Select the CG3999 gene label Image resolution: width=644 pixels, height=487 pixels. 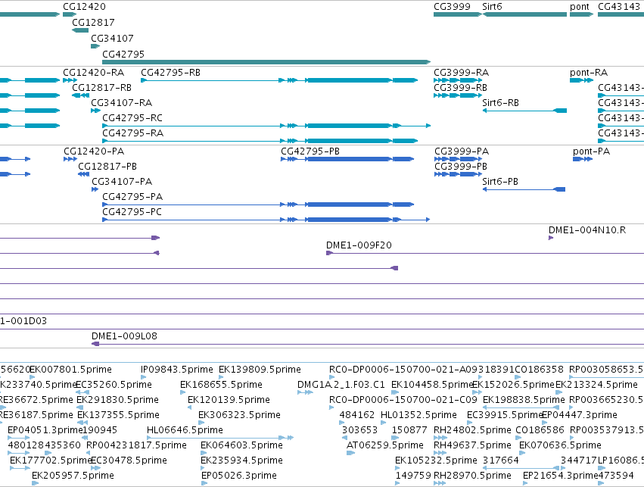(453, 7)
